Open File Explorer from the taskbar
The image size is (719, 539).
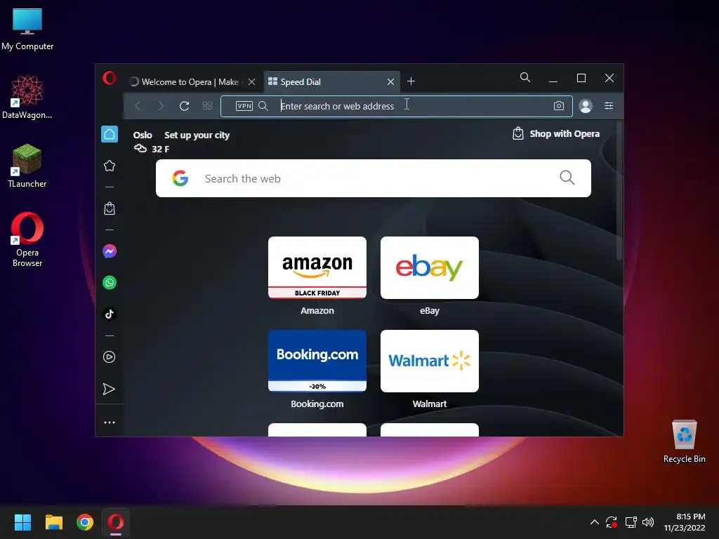pyautogui.click(x=53, y=522)
